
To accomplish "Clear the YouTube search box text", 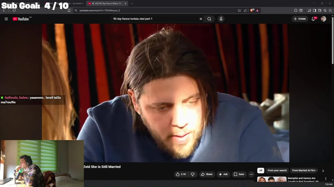I will 201,19.
